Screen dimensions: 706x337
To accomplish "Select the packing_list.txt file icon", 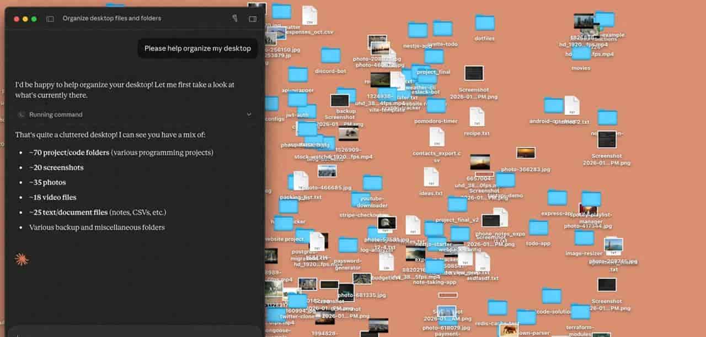I will (301, 181).
